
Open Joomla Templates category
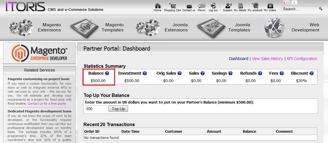[x=223, y=27]
